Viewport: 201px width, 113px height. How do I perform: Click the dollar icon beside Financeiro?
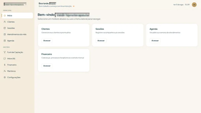point(5,65)
